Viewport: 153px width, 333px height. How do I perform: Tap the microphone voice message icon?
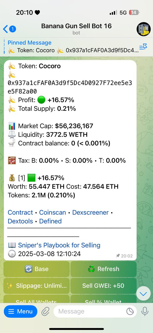point(144,311)
